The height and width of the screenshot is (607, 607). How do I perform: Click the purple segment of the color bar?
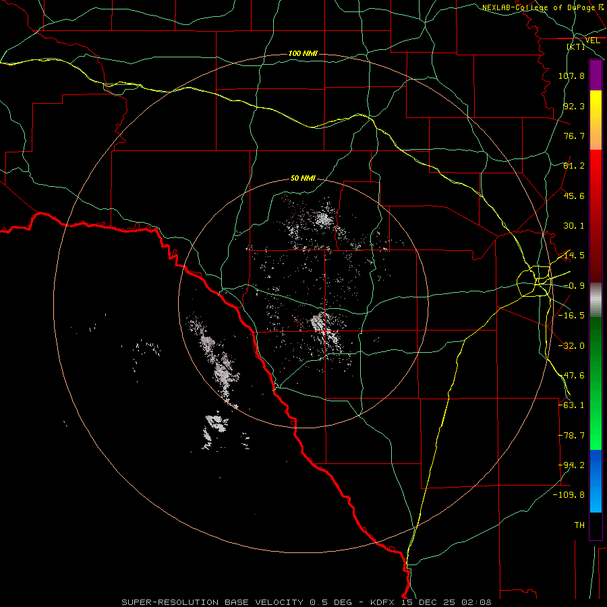point(596,75)
